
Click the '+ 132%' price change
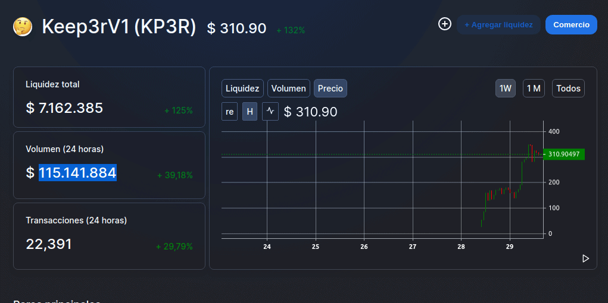click(291, 30)
